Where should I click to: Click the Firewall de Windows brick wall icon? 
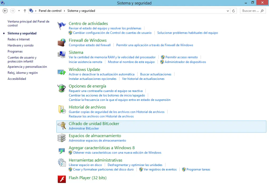tap(62, 43)
